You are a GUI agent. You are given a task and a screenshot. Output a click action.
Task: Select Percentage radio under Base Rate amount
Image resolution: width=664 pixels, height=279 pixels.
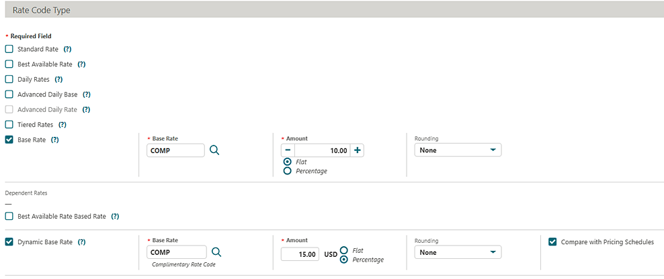(x=288, y=171)
